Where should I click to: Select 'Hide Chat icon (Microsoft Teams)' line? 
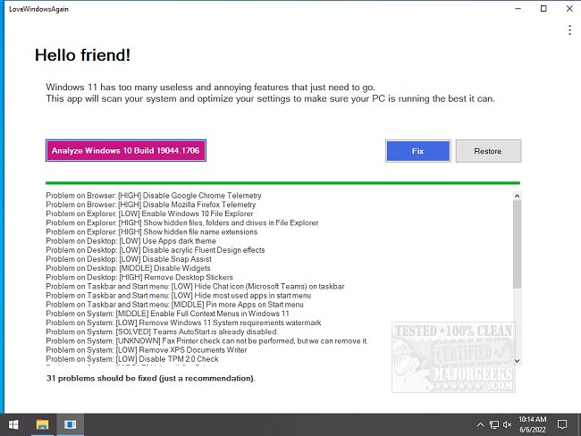(195, 286)
